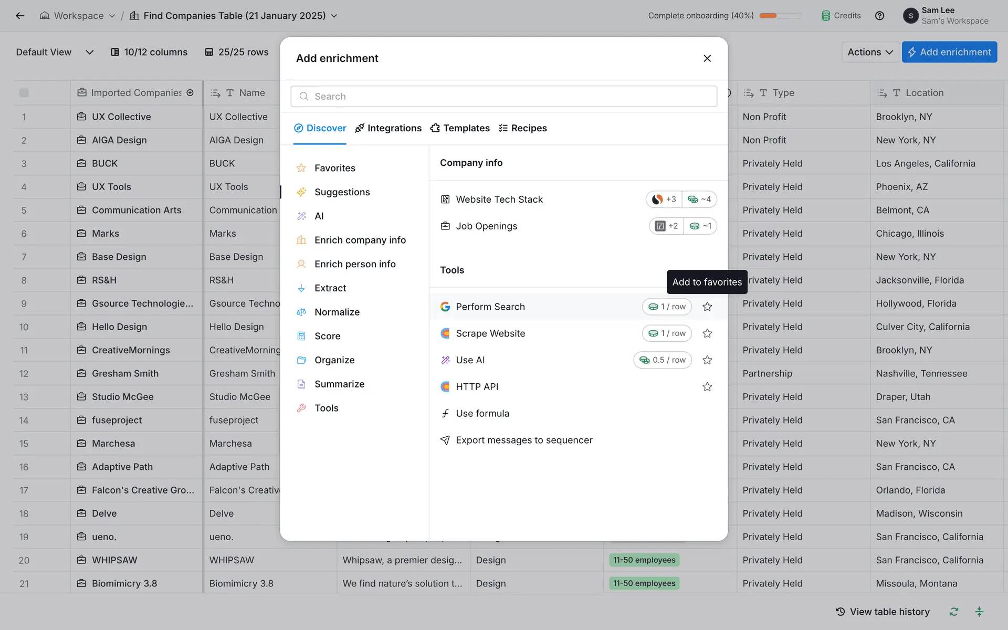Open the help question-mark icon

point(879,16)
